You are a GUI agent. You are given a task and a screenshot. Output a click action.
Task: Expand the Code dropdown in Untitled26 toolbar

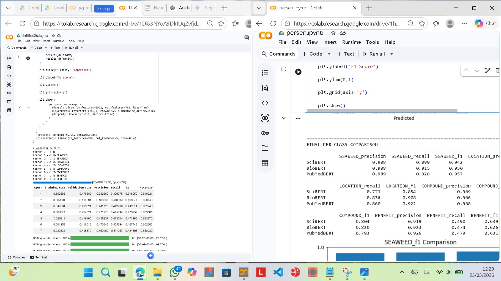click(46, 48)
